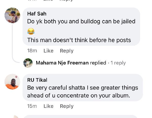Click the RU Tikal commenter name
152x118 pixels.
pos(37,80)
